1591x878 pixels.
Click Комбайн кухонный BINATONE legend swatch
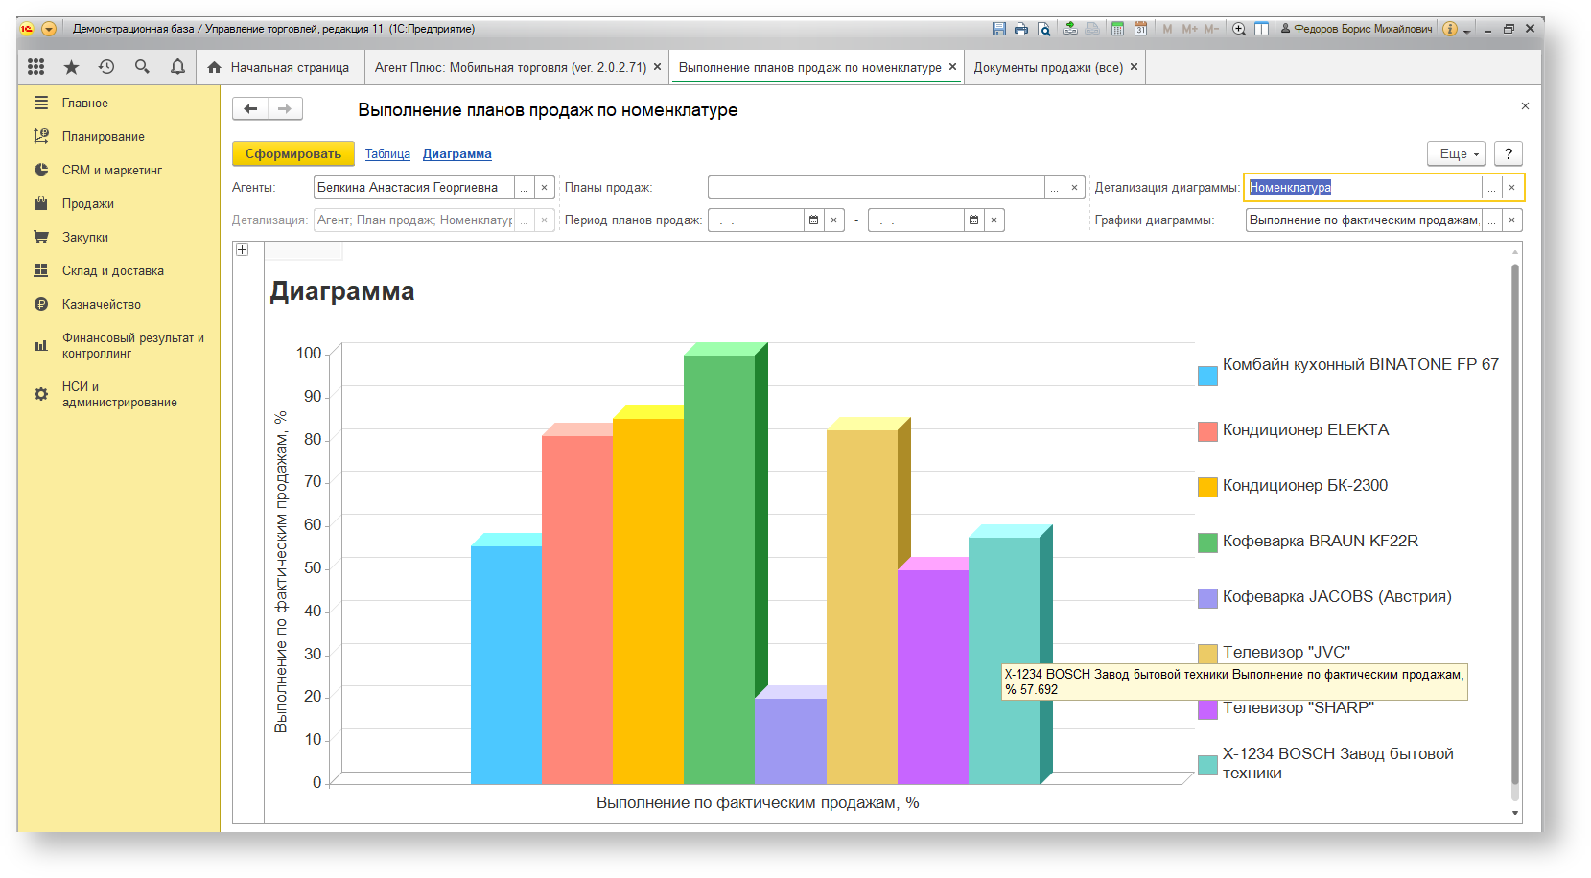(1207, 376)
